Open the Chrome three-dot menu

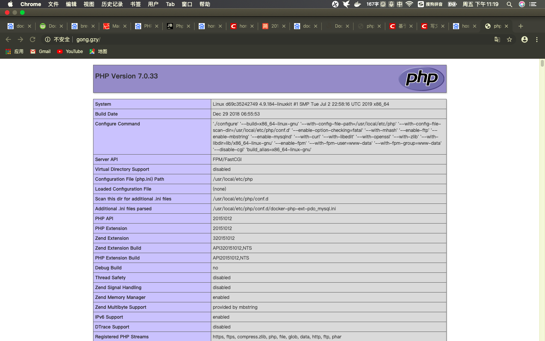pyautogui.click(x=537, y=39)
